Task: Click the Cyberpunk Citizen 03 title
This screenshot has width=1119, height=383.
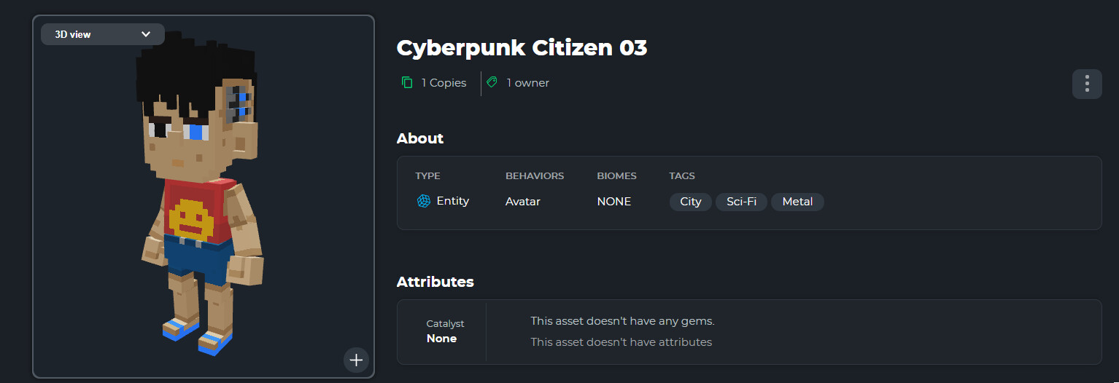Action: coord(522,48)
